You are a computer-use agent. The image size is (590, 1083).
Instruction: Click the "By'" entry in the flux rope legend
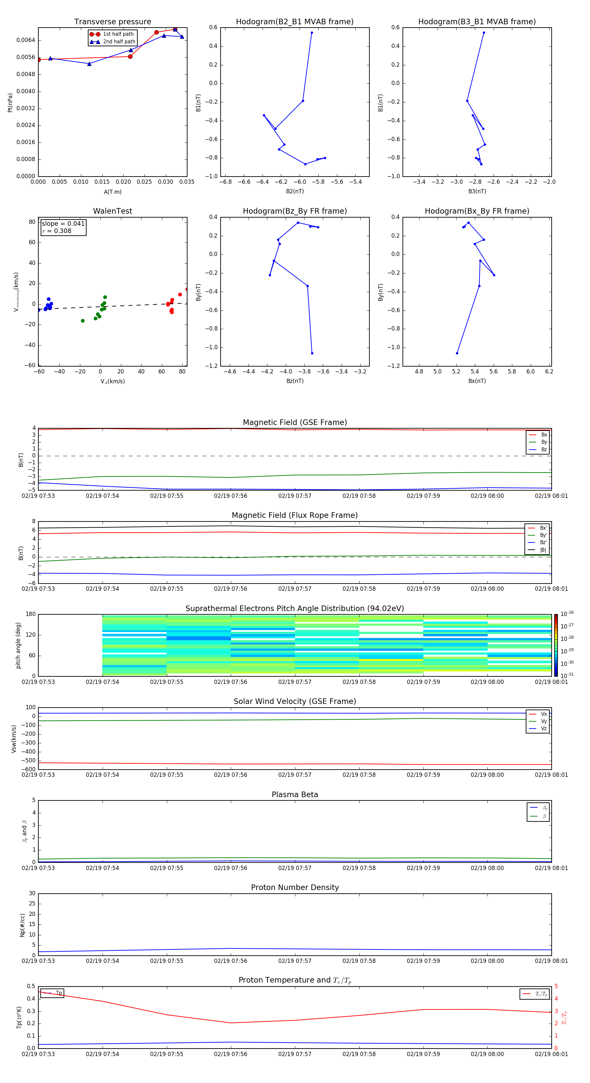click(538, 535)
